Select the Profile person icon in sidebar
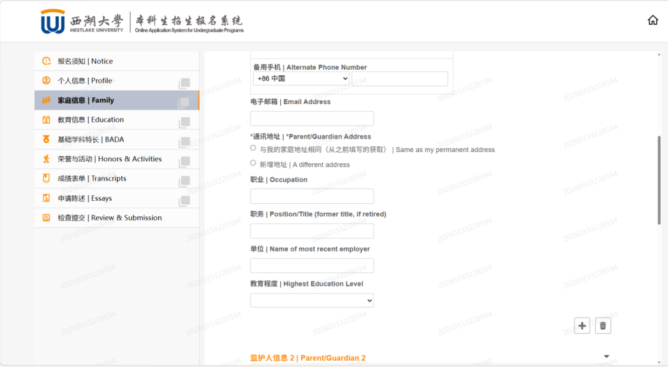Viewport: 668px width, 367px height. pos(45,80)
